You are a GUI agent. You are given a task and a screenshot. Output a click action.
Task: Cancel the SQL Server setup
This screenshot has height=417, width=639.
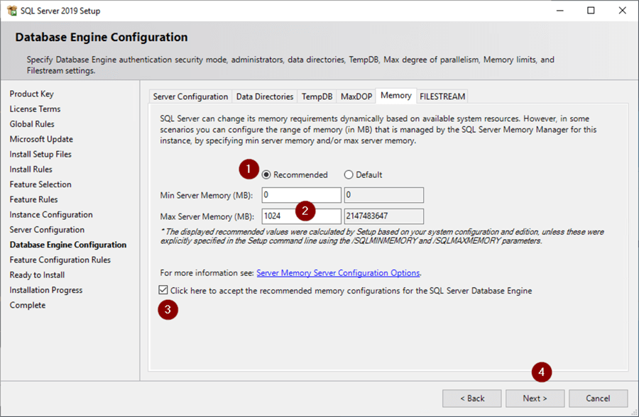[598, 399]
